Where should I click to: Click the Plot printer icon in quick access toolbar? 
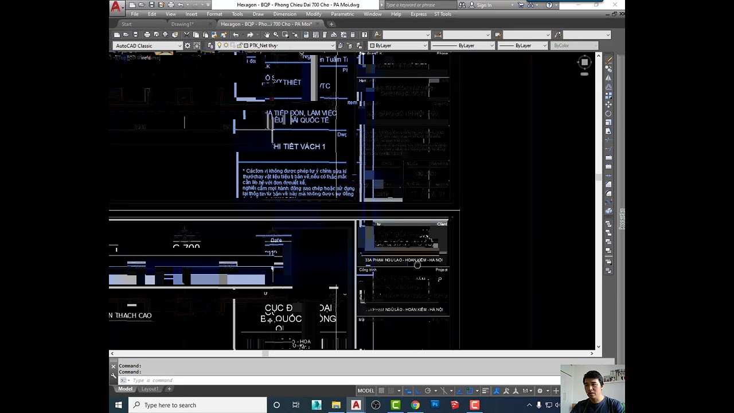coord(170,5)
